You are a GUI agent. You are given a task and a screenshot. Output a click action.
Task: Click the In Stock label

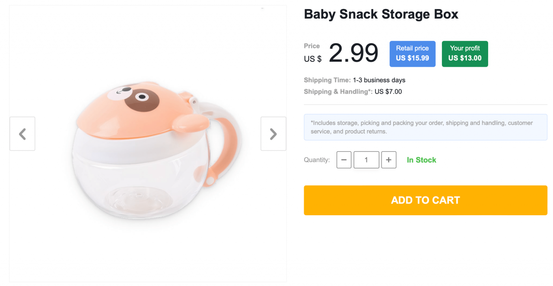pos(421,160)
